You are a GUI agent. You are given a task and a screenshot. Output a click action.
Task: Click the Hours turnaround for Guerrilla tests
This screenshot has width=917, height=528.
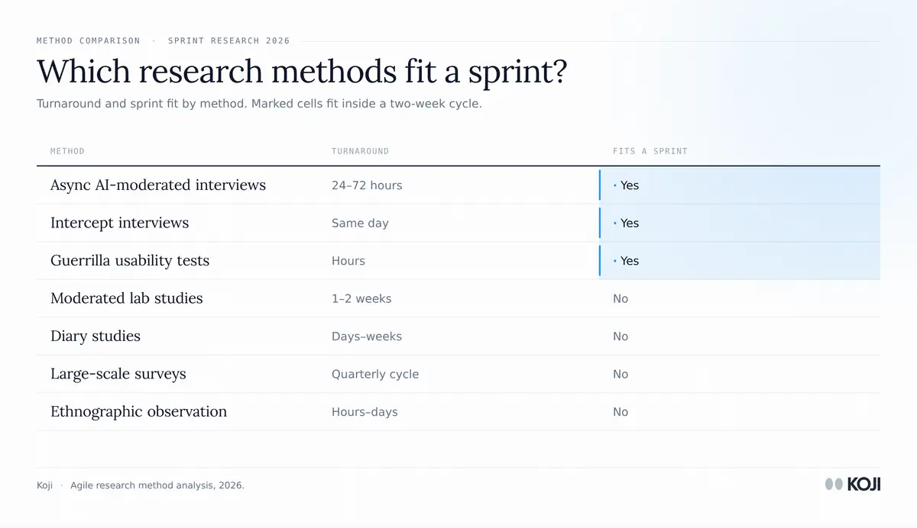348,261
